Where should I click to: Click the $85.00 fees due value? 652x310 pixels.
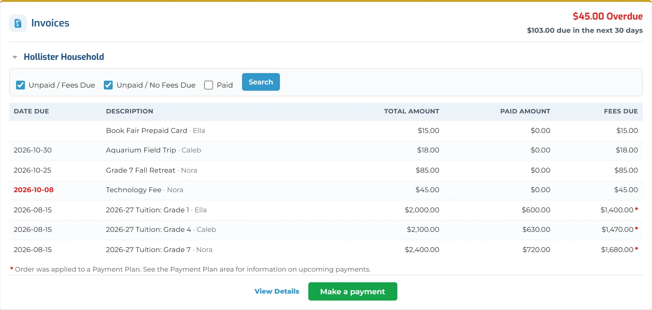coord(626,170)
